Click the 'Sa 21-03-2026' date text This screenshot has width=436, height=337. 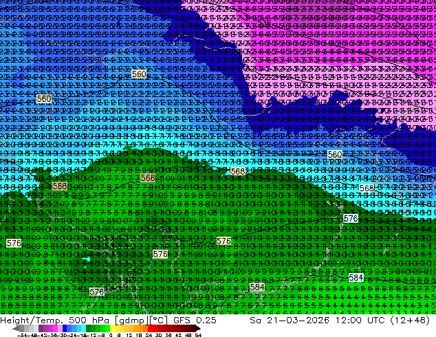(x=290, y=320)
